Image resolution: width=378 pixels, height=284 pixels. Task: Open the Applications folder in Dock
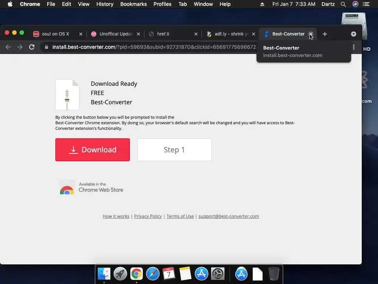click(x=241, y=274)
